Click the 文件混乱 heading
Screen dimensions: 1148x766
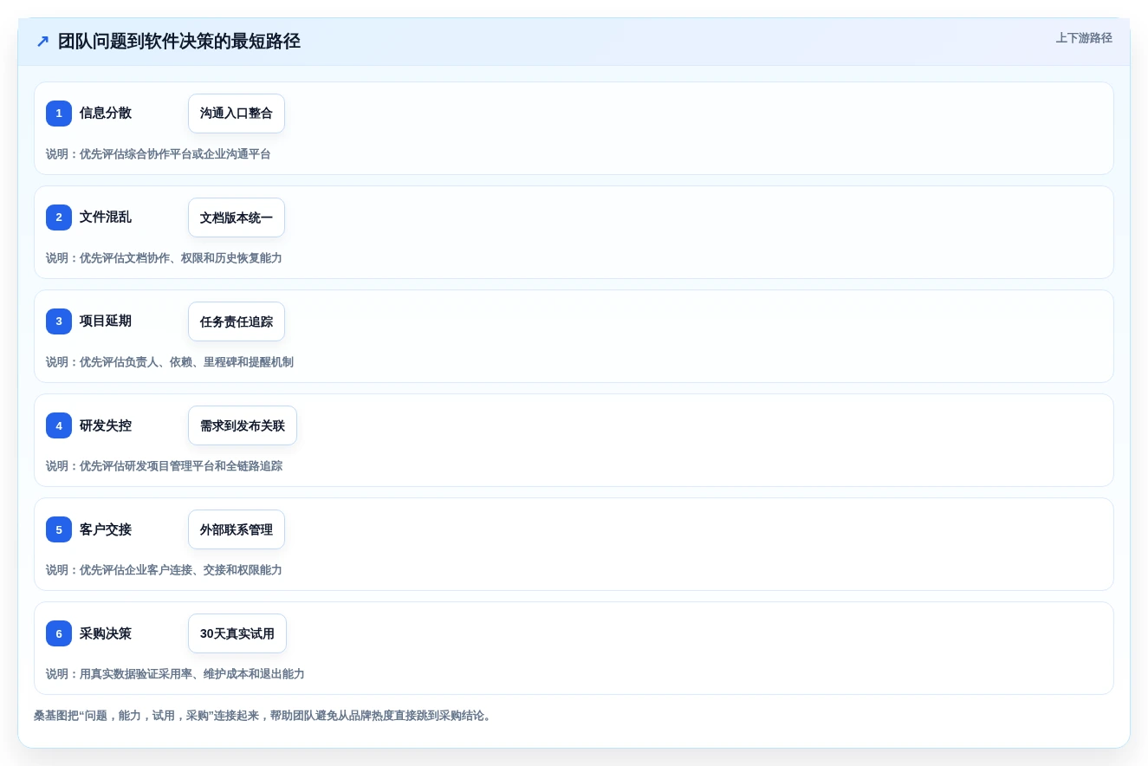[x=106, y=217]
